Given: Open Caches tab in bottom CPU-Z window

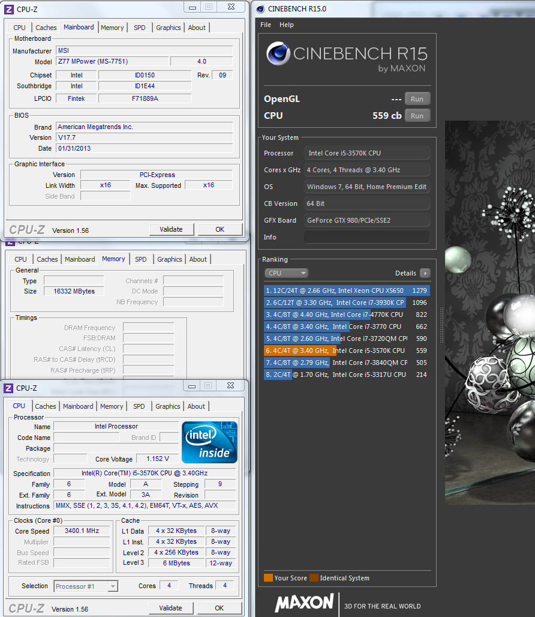Looking at the screenshot, I should click(x=46, y=406).
